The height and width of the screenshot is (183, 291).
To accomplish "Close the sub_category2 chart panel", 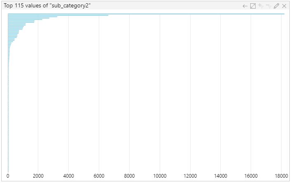I will [x=284, y=6].
